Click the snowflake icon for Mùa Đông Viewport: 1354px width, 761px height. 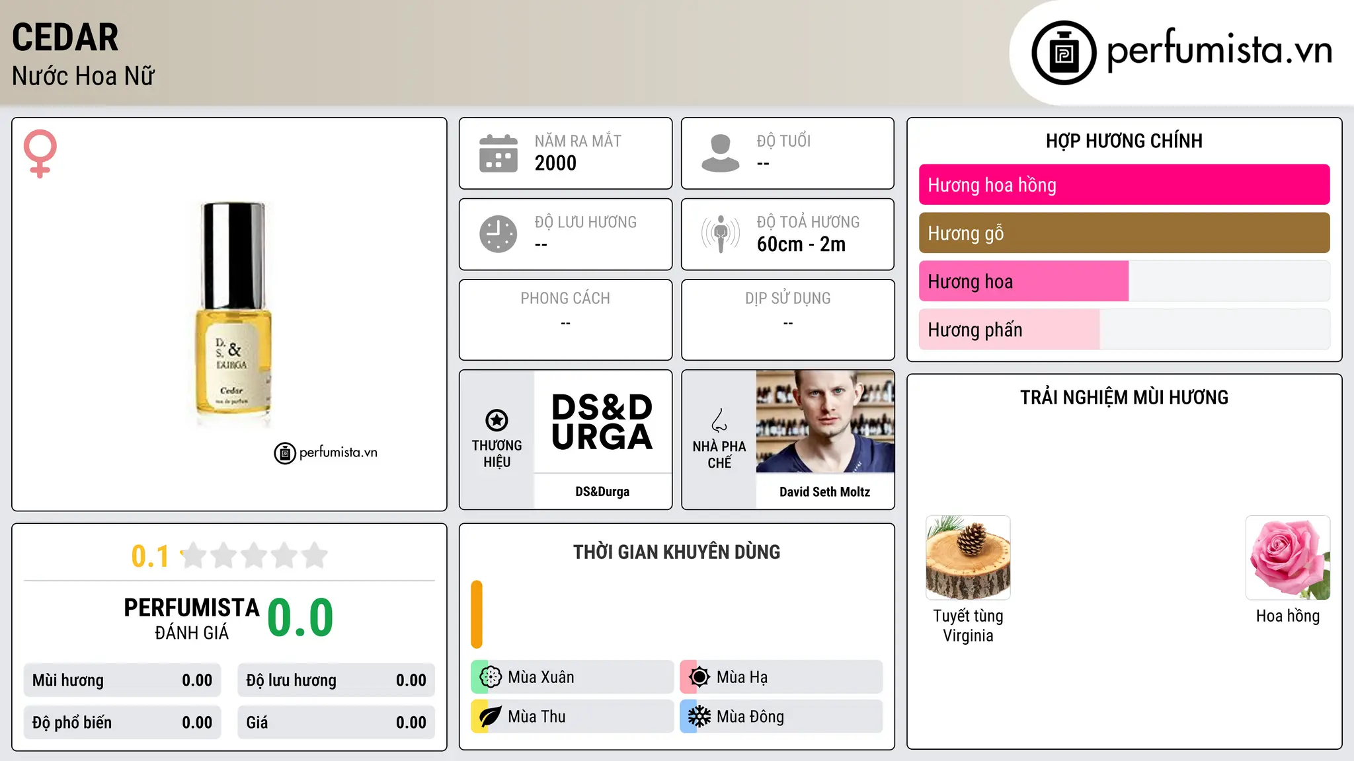point(699,717)
